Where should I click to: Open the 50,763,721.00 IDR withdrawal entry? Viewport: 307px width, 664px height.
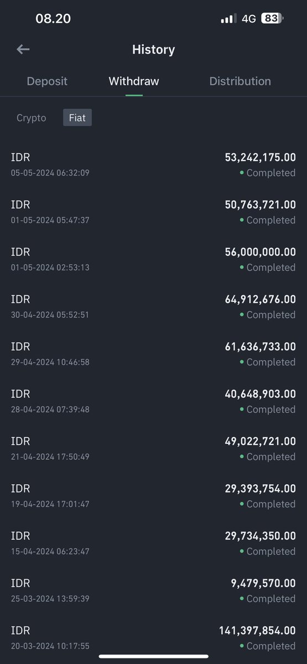pyautogui.click(x=153, y=212)
